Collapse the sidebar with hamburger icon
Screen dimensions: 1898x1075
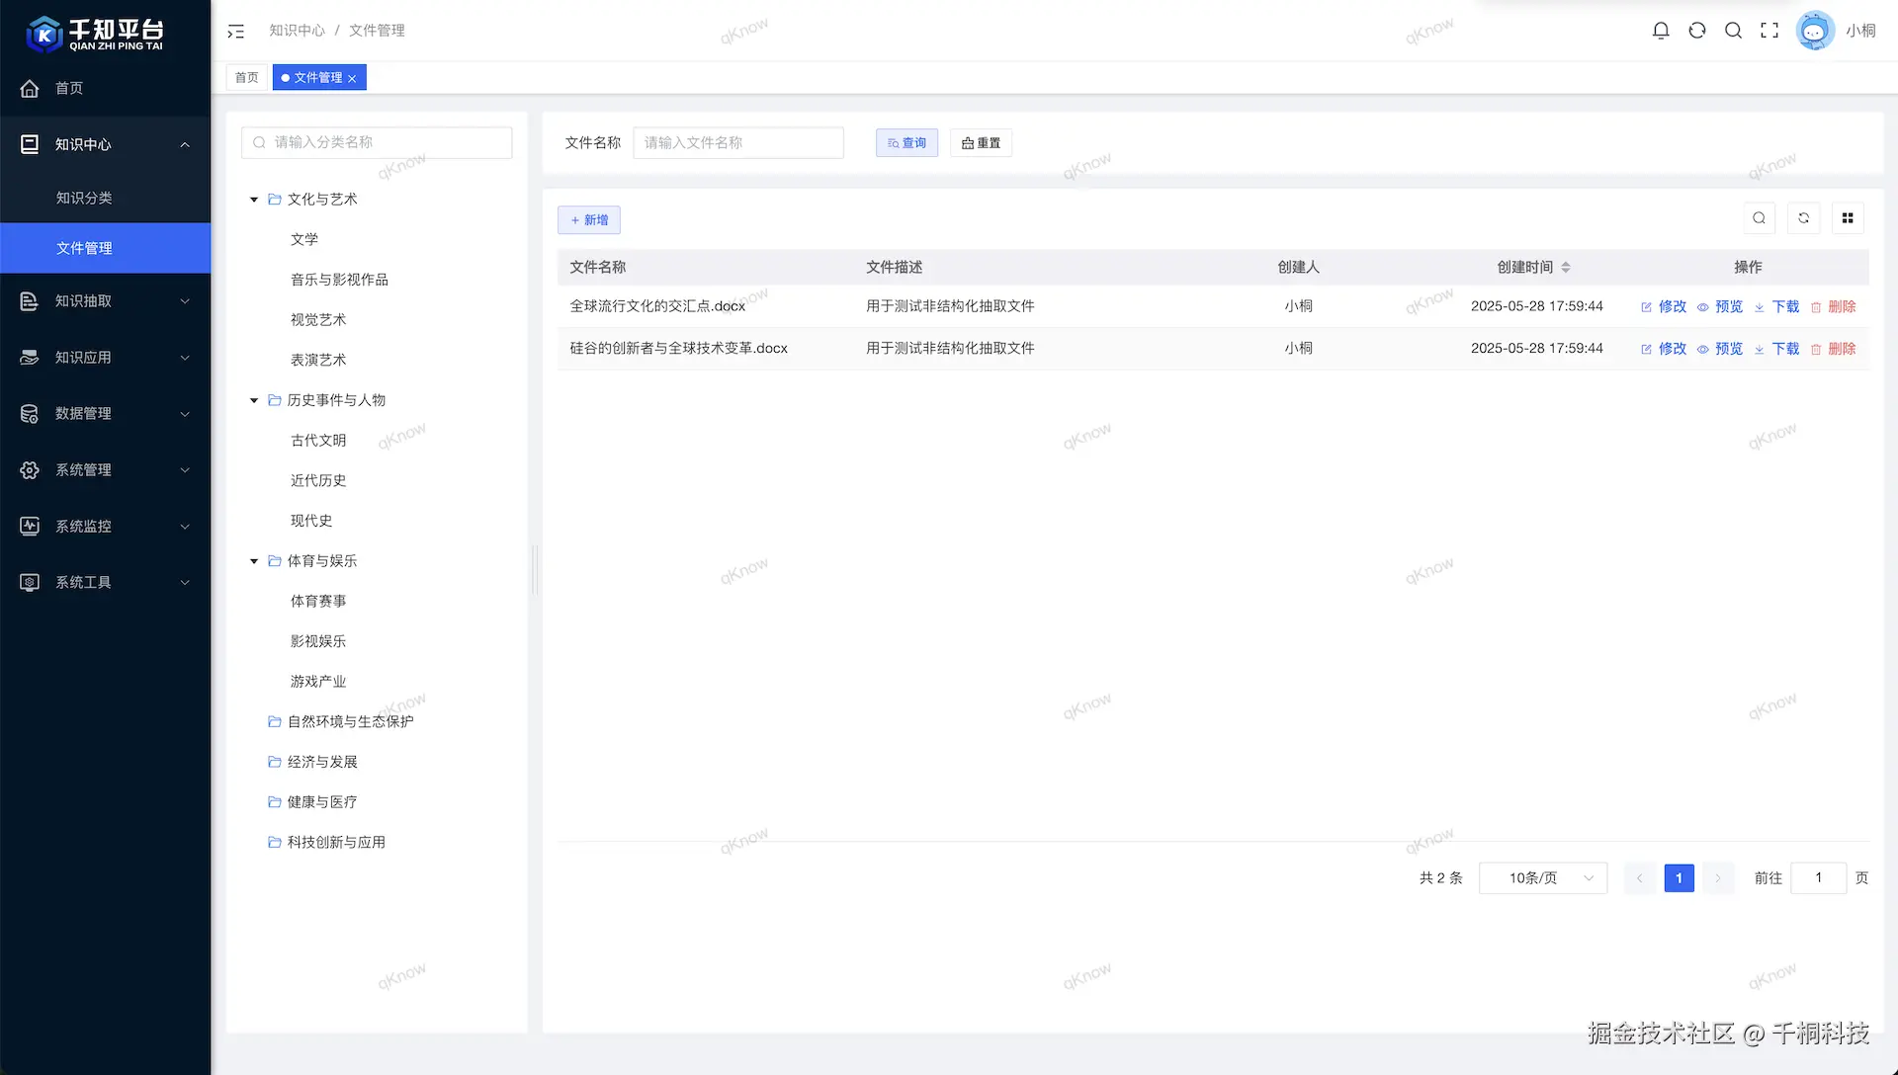pyautogui.click(x=235, y=32)
